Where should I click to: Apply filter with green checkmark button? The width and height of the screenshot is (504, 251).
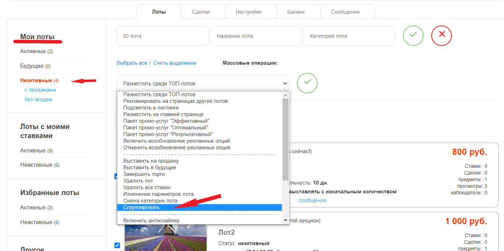click(x=413, y=36)
